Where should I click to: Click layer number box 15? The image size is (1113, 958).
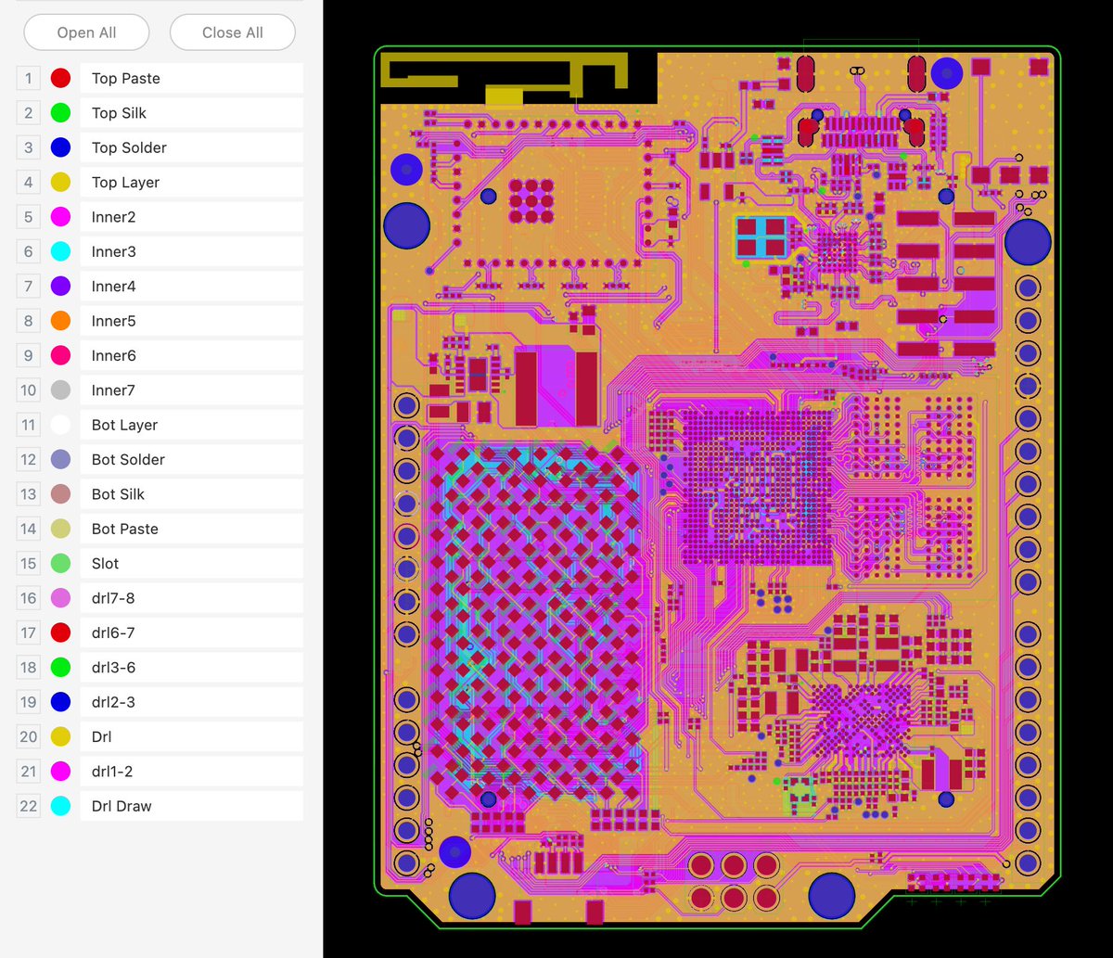pos(29,563)
